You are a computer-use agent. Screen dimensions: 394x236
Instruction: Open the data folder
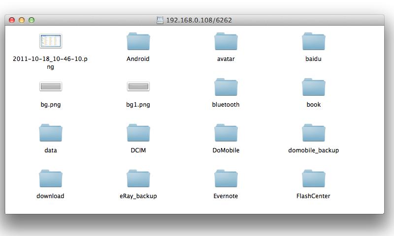point(50,133)
